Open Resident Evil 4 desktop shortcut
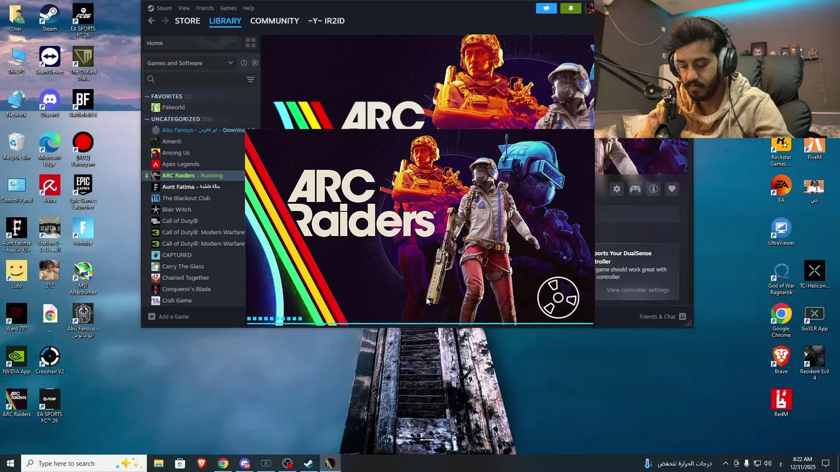The height and width of the screenshot is (472, 840). coord(814,363)
